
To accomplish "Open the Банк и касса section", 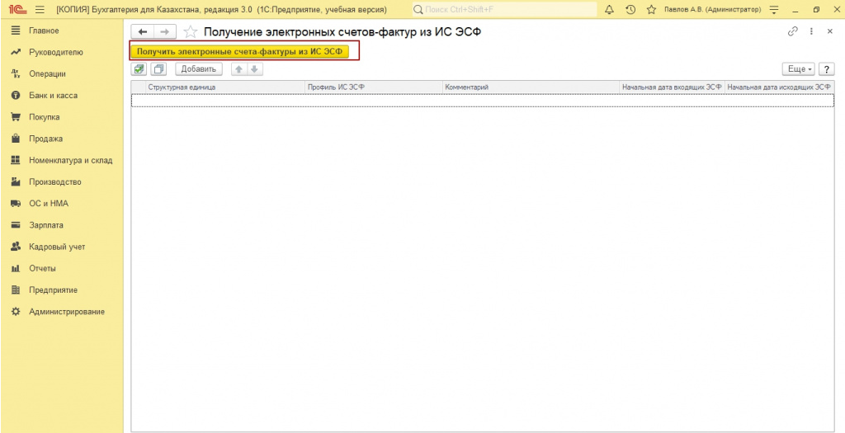I will (53, 96).
